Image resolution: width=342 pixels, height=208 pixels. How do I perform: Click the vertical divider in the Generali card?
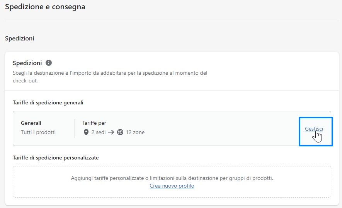(75, 128)
